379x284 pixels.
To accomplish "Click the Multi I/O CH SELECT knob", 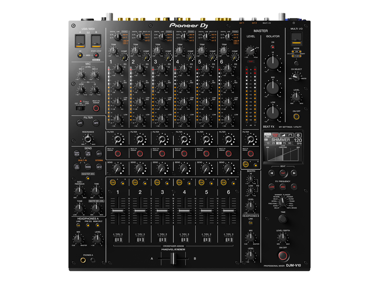I will (x=296, y=77).
